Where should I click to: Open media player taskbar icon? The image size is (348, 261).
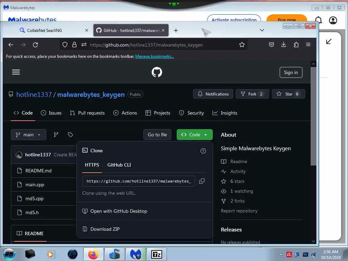click(x=51, y=254)
